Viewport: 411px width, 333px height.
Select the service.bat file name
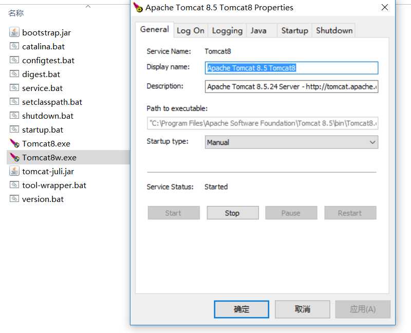click(x=42, y=88)
